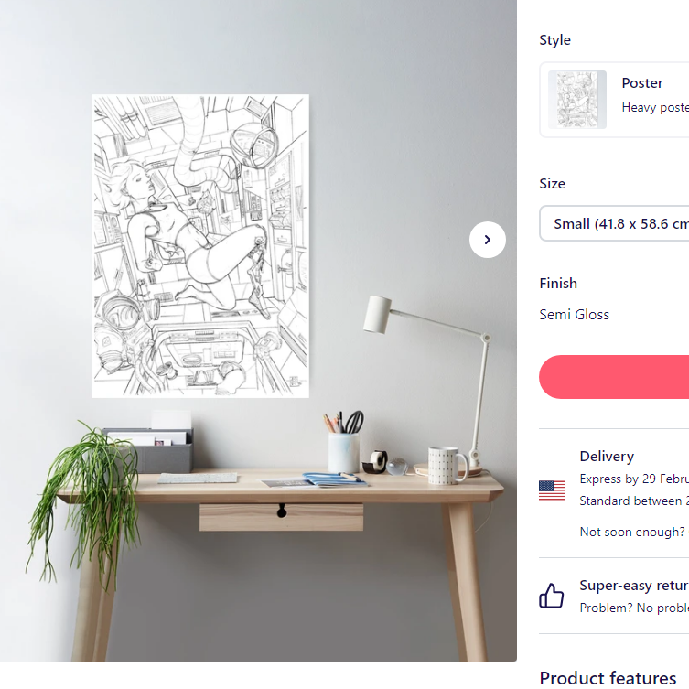
Task: Advance to next product image arrow
Action: 488,240
